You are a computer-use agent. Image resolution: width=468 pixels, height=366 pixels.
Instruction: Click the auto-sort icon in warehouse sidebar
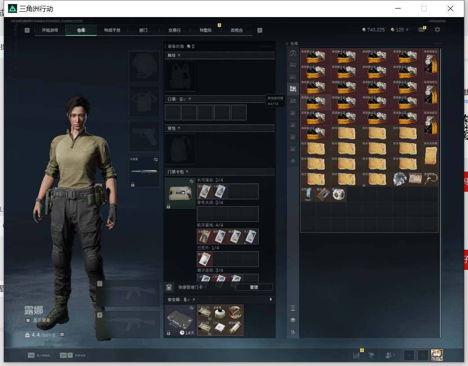[x=293, y=308]
